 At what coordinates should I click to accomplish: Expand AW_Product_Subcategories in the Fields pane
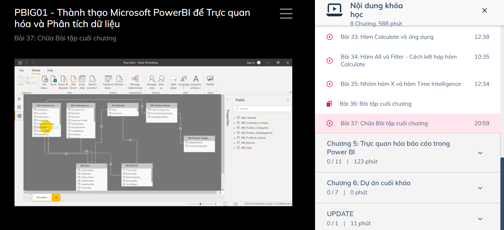coord(234,133)
